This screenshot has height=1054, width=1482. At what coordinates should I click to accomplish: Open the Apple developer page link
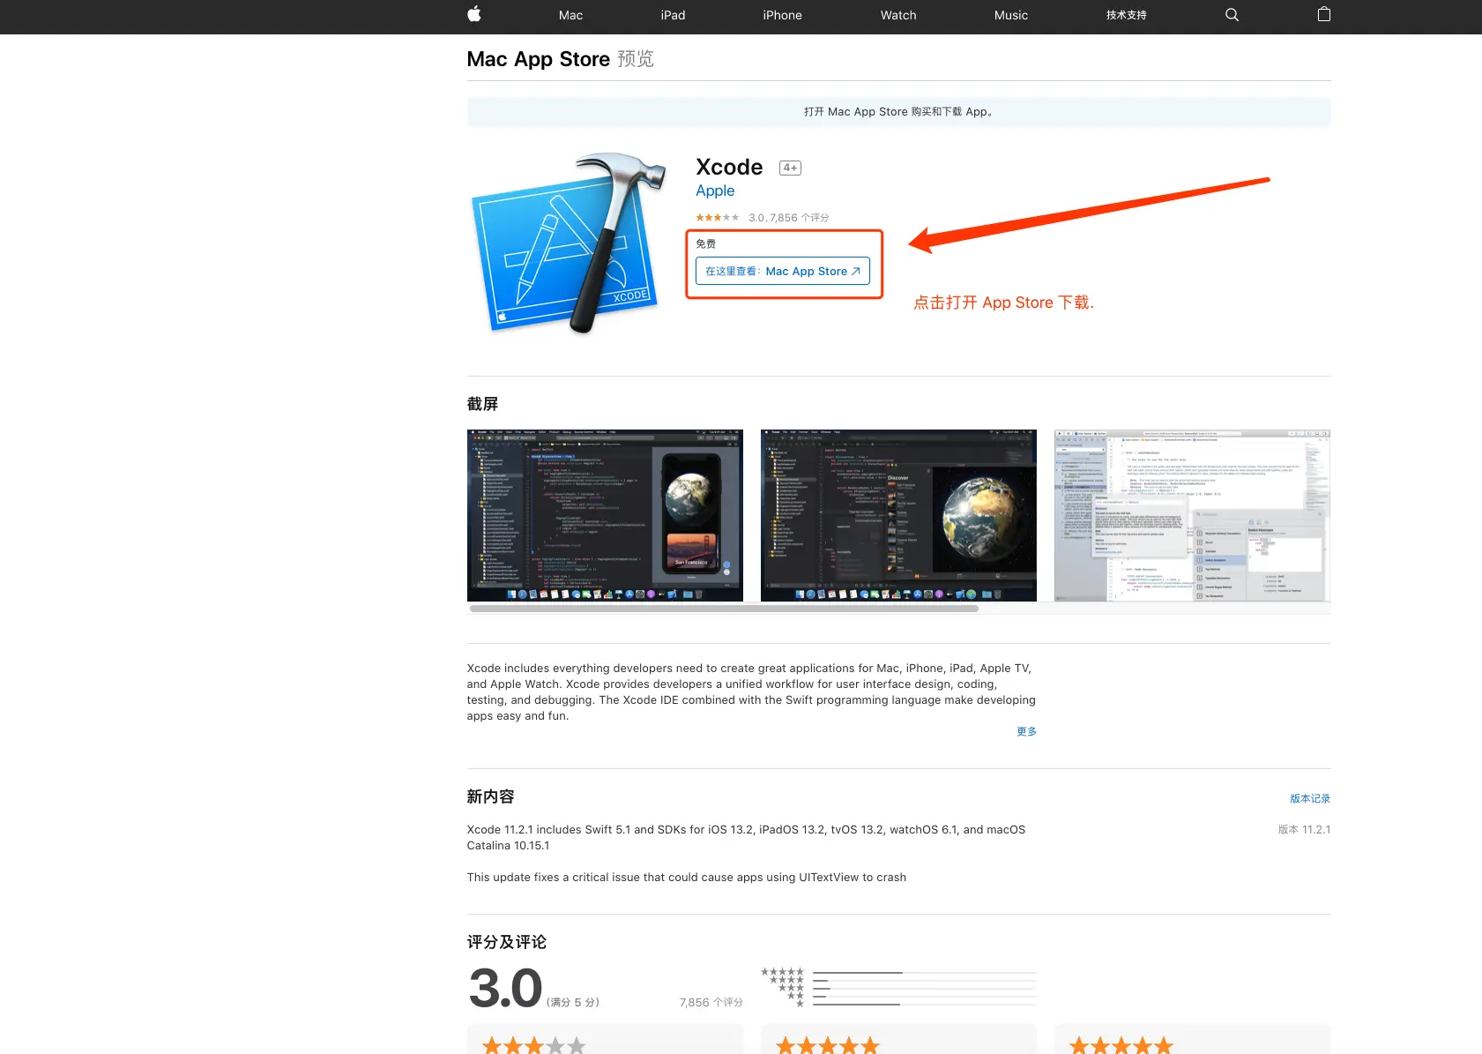pyautogui.click(x=714, y=191)
